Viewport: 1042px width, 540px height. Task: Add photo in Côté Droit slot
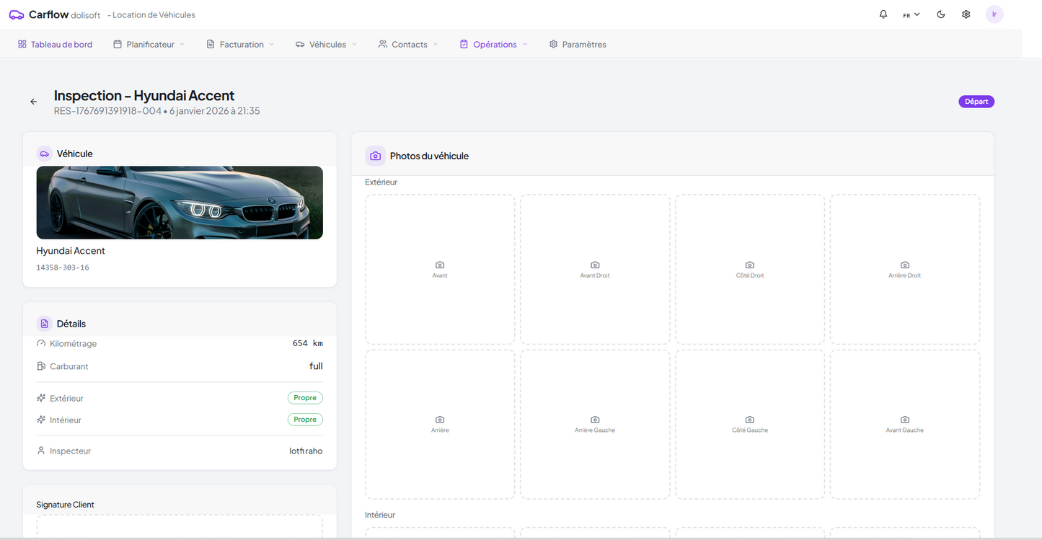(x=750, y=269)
